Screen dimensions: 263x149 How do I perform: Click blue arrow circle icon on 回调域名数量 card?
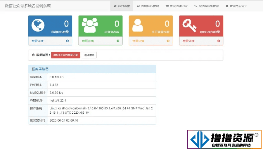(x=68, y=41)
